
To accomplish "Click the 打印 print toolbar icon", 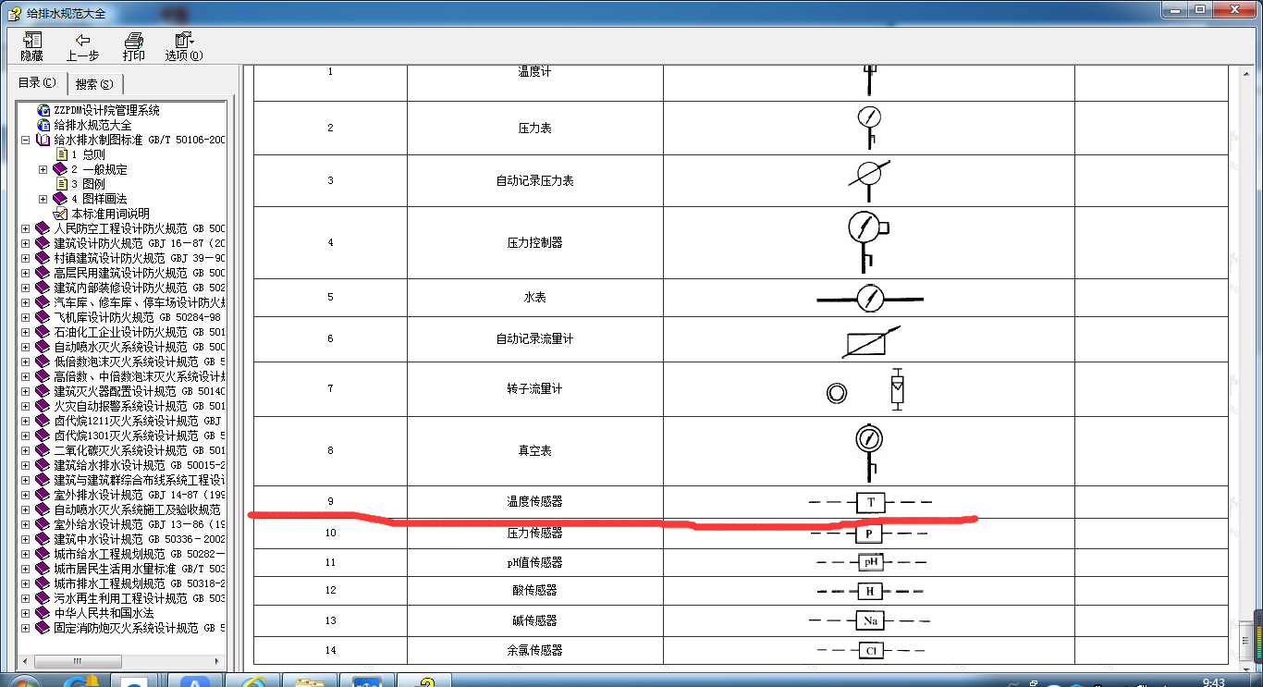I will 134,40.
